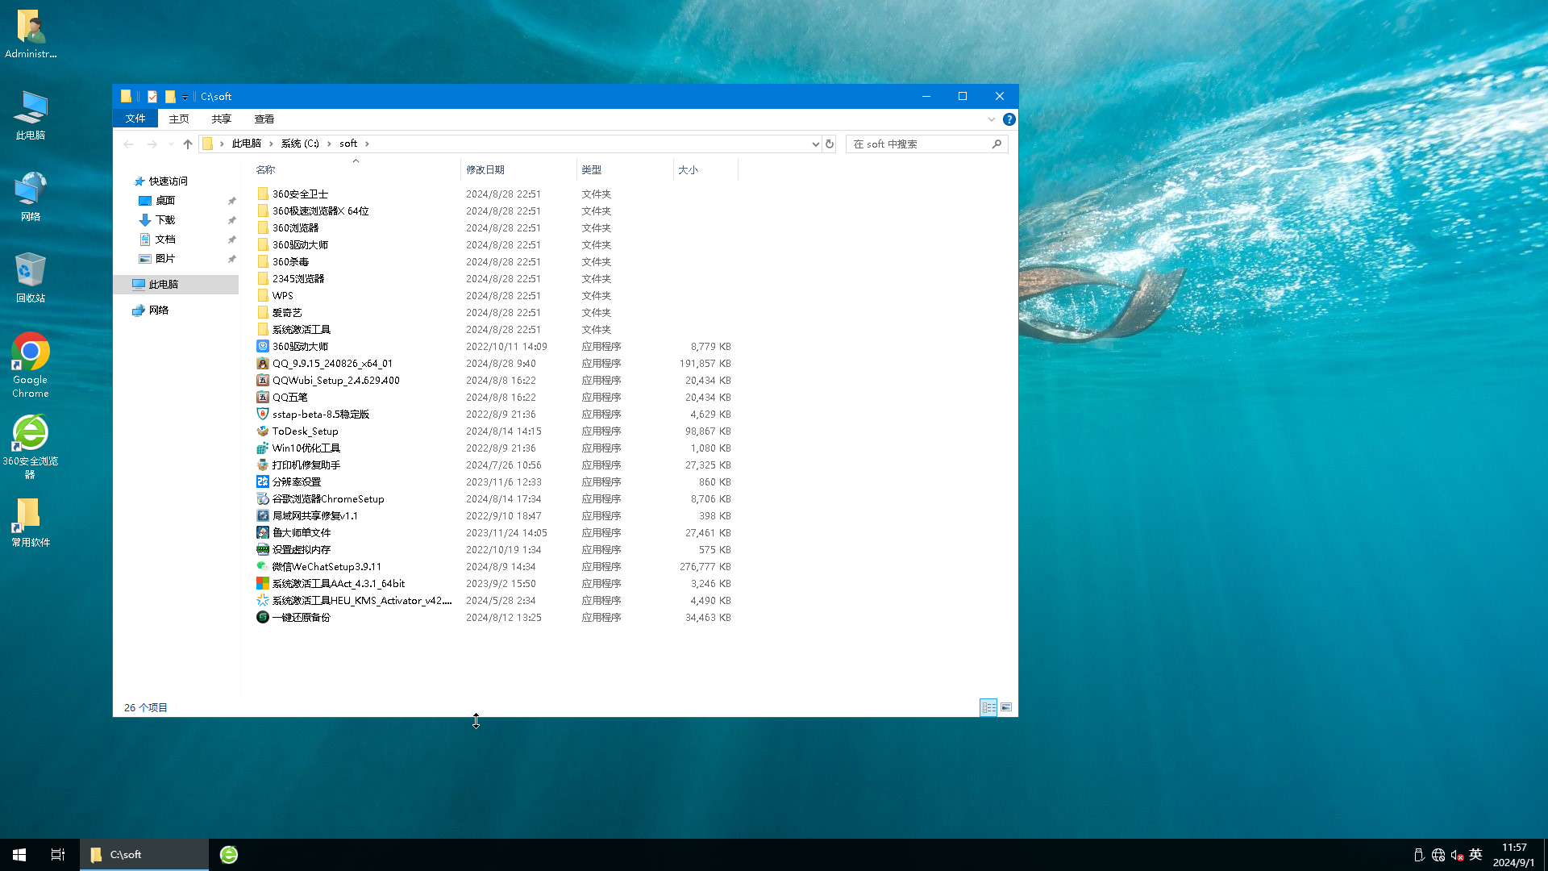Expand the ribbon with the chevron
The image size is (1548, 871).
coord(992,119)
